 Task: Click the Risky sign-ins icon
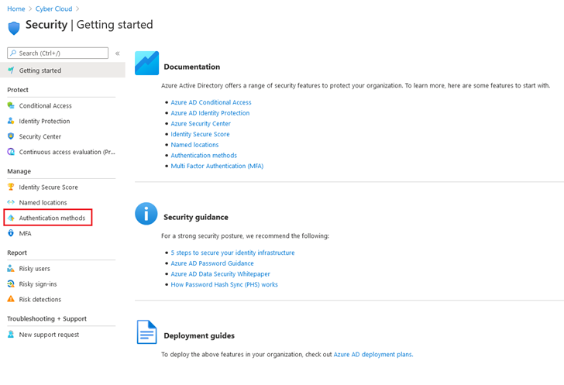[x=11, y=284]
